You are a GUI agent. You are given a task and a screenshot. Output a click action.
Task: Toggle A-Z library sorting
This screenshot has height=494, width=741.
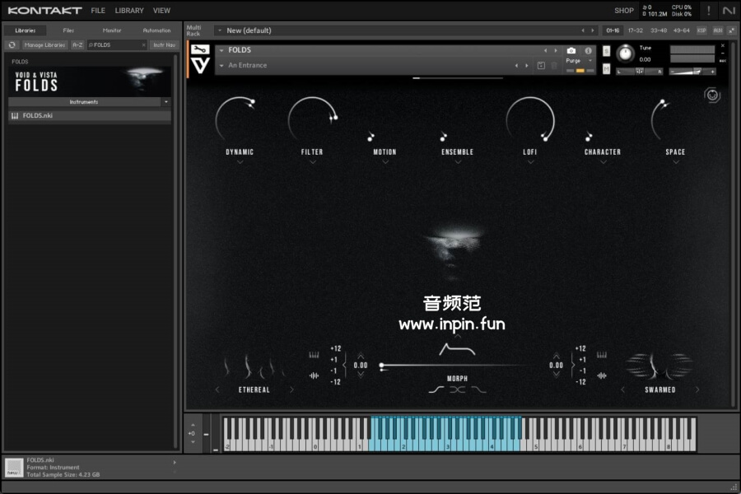pos(77,45)
